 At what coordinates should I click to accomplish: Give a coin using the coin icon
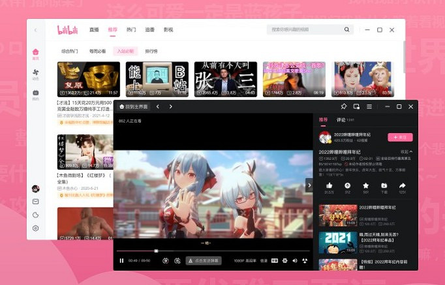tap(347, 185)
